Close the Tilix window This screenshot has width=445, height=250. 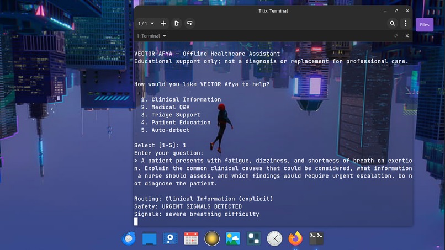[407, 11]
